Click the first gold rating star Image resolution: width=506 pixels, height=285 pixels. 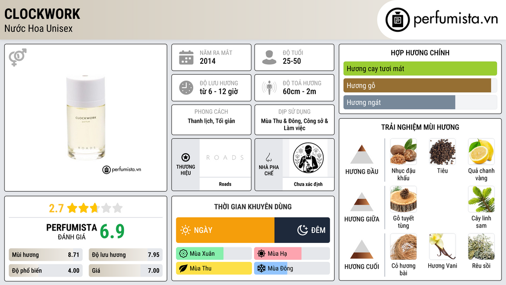point(72,208)
